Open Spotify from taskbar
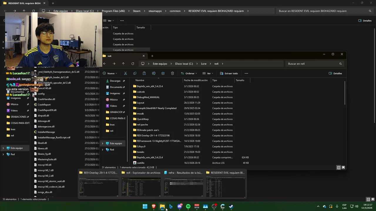This screenshot has width=376, height=211. coord(188,206)
